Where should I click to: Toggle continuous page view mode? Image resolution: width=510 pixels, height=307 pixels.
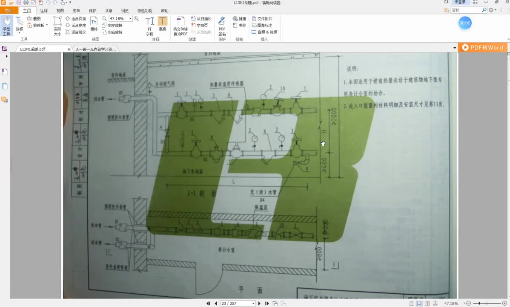[419, 304]
